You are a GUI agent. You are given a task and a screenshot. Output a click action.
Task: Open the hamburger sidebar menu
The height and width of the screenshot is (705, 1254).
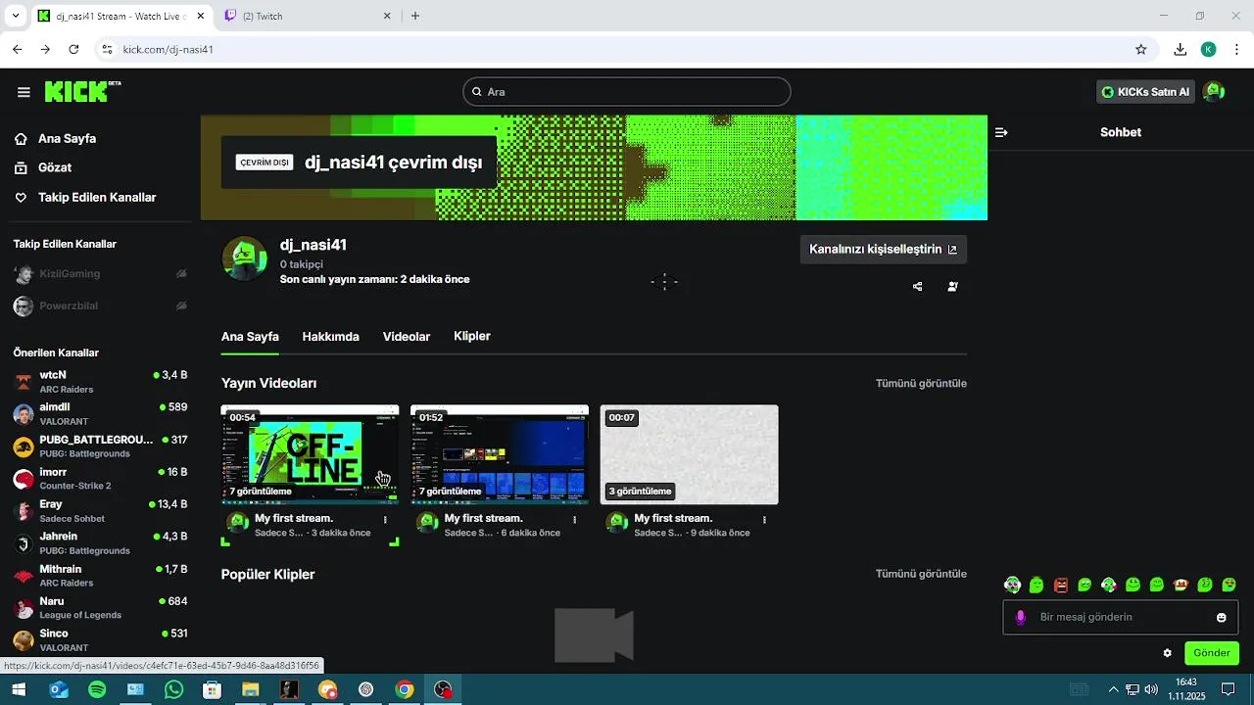(x=24, y=92)
